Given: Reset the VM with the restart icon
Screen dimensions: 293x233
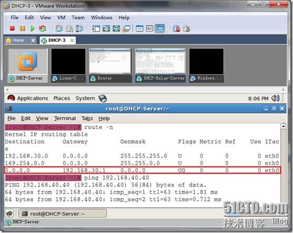Looking at the screenshot, I should [x=43, y=28].
